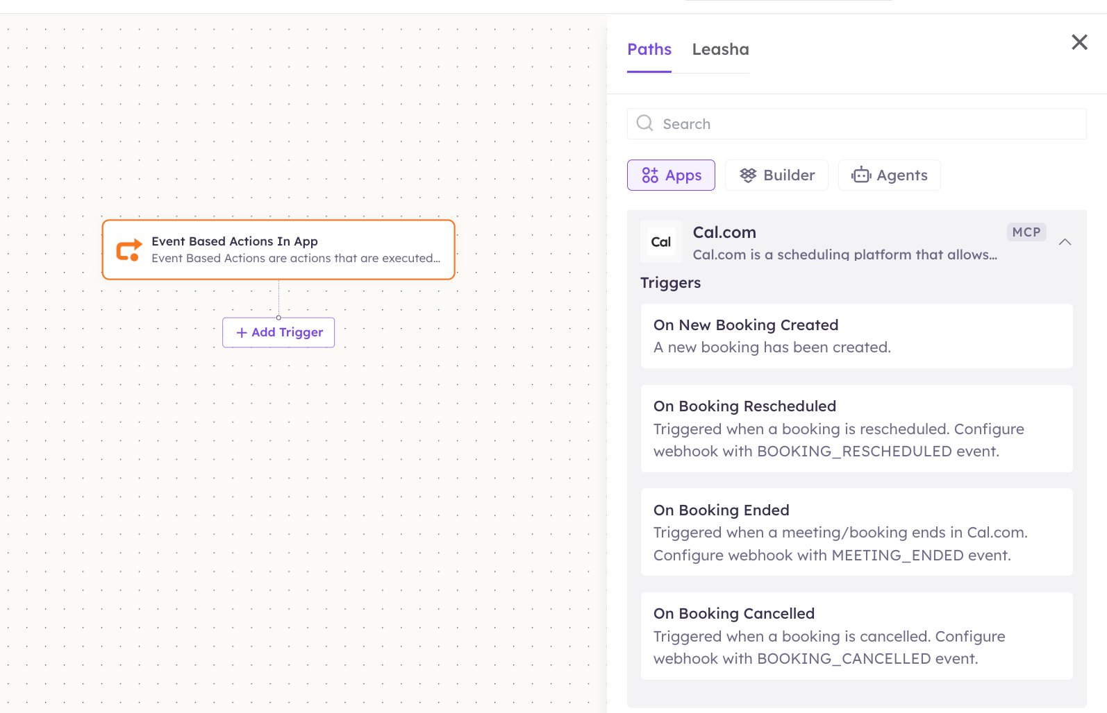Close the side panel with the X
This screenshot has width=1107, height=713.
tap(1079, 42)
